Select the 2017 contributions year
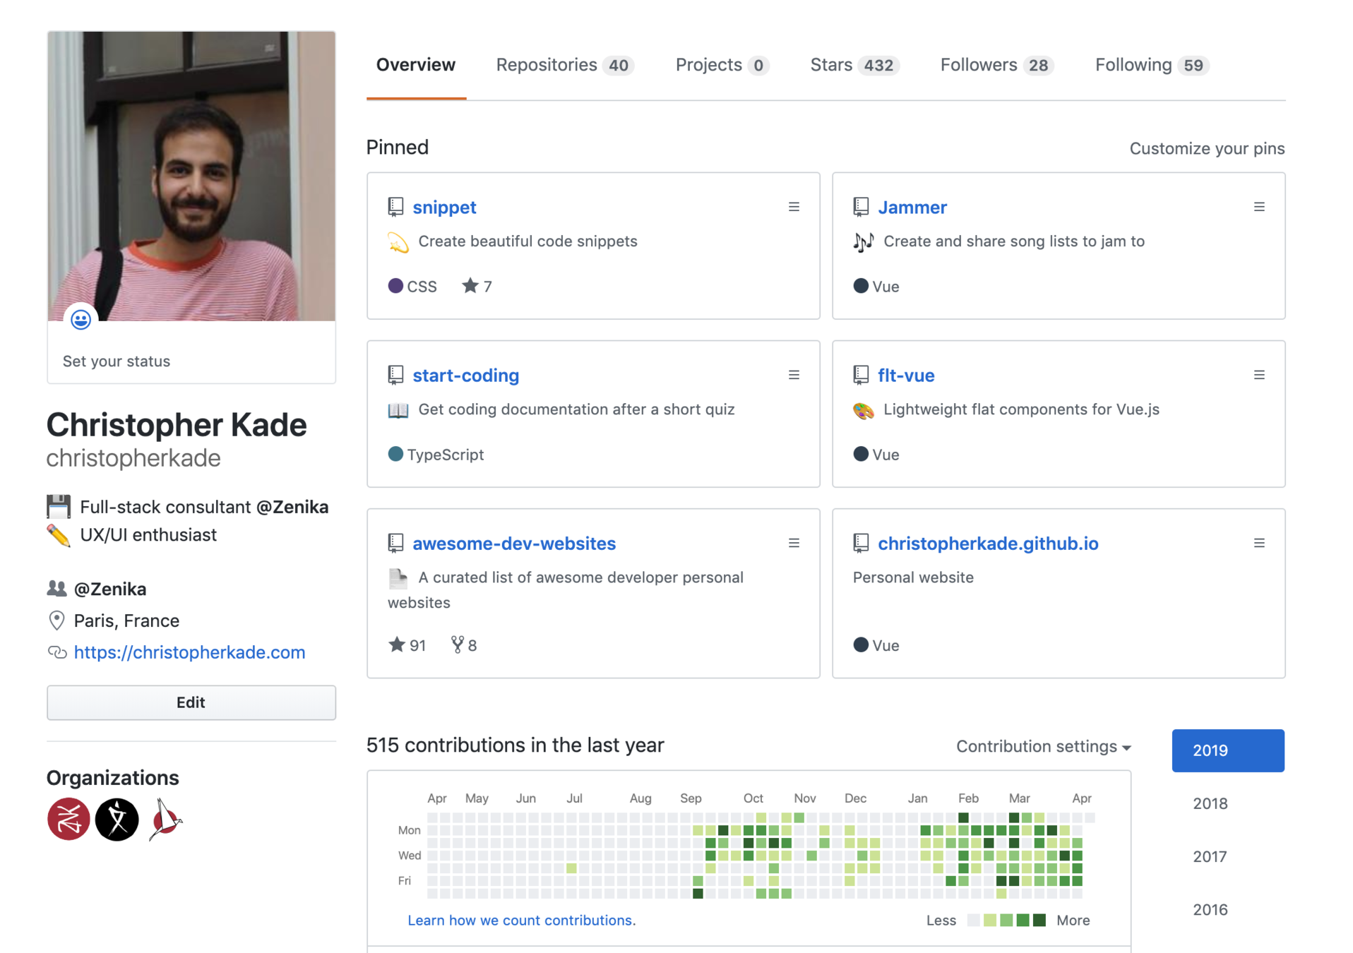The image size is (1353, 953). tap(1210, 856)
